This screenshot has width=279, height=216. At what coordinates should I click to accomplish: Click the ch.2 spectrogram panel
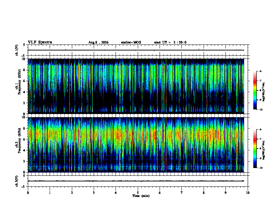[136, 144]
